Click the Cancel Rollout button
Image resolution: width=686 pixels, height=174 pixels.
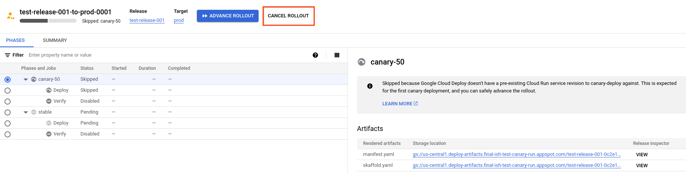(x=288, y=16)
